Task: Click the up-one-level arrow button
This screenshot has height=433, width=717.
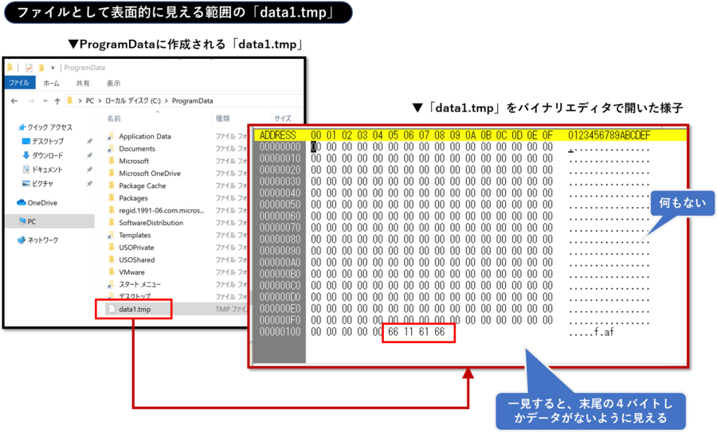Action: pyautogui.click(x=57, y=101)
